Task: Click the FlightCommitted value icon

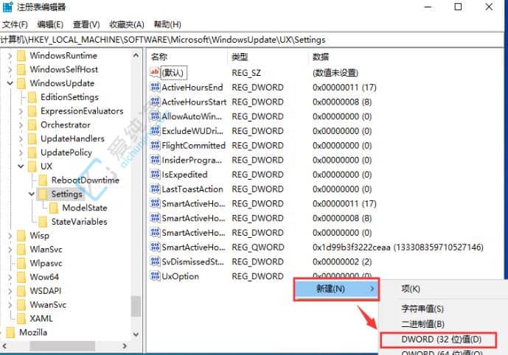Action: tap(155, 145)
